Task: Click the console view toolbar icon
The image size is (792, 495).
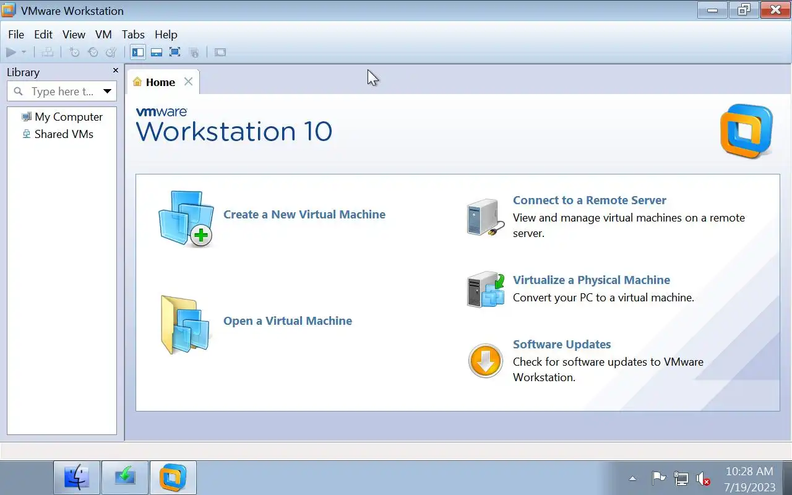Action: click(220, 53)
